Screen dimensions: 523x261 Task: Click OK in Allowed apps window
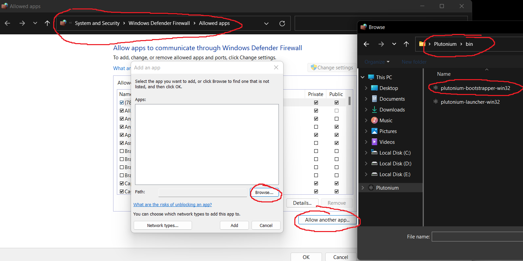click(306, 257)
